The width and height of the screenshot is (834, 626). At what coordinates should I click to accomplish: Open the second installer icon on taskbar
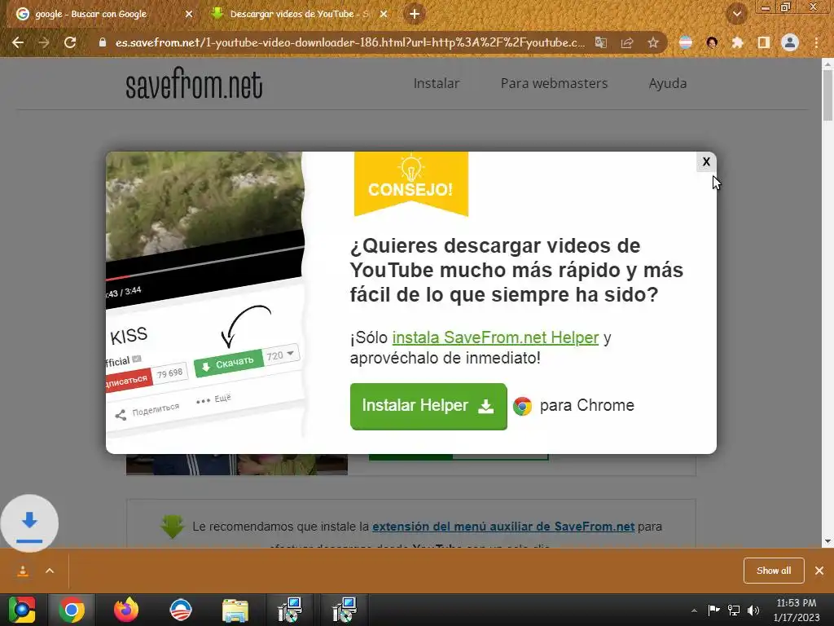pyautogui.click(x=345, y=610)
